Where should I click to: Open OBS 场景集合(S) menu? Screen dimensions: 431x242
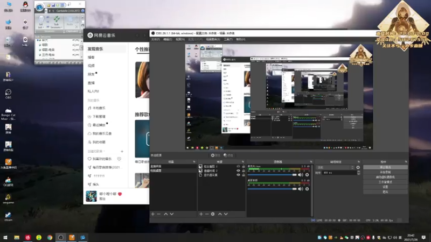213,39
